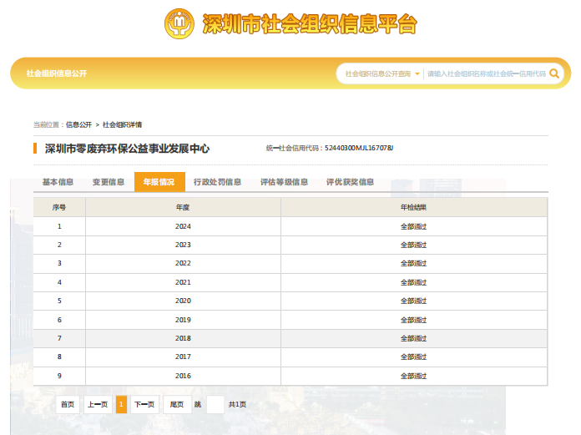581x435 pixels.
Task: Switch to the 基本信息 tab
Action: click(58, 182)
